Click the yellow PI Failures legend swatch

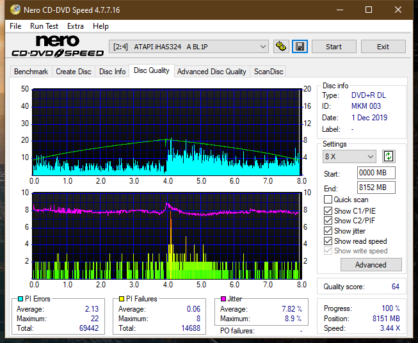pos(122,299)
